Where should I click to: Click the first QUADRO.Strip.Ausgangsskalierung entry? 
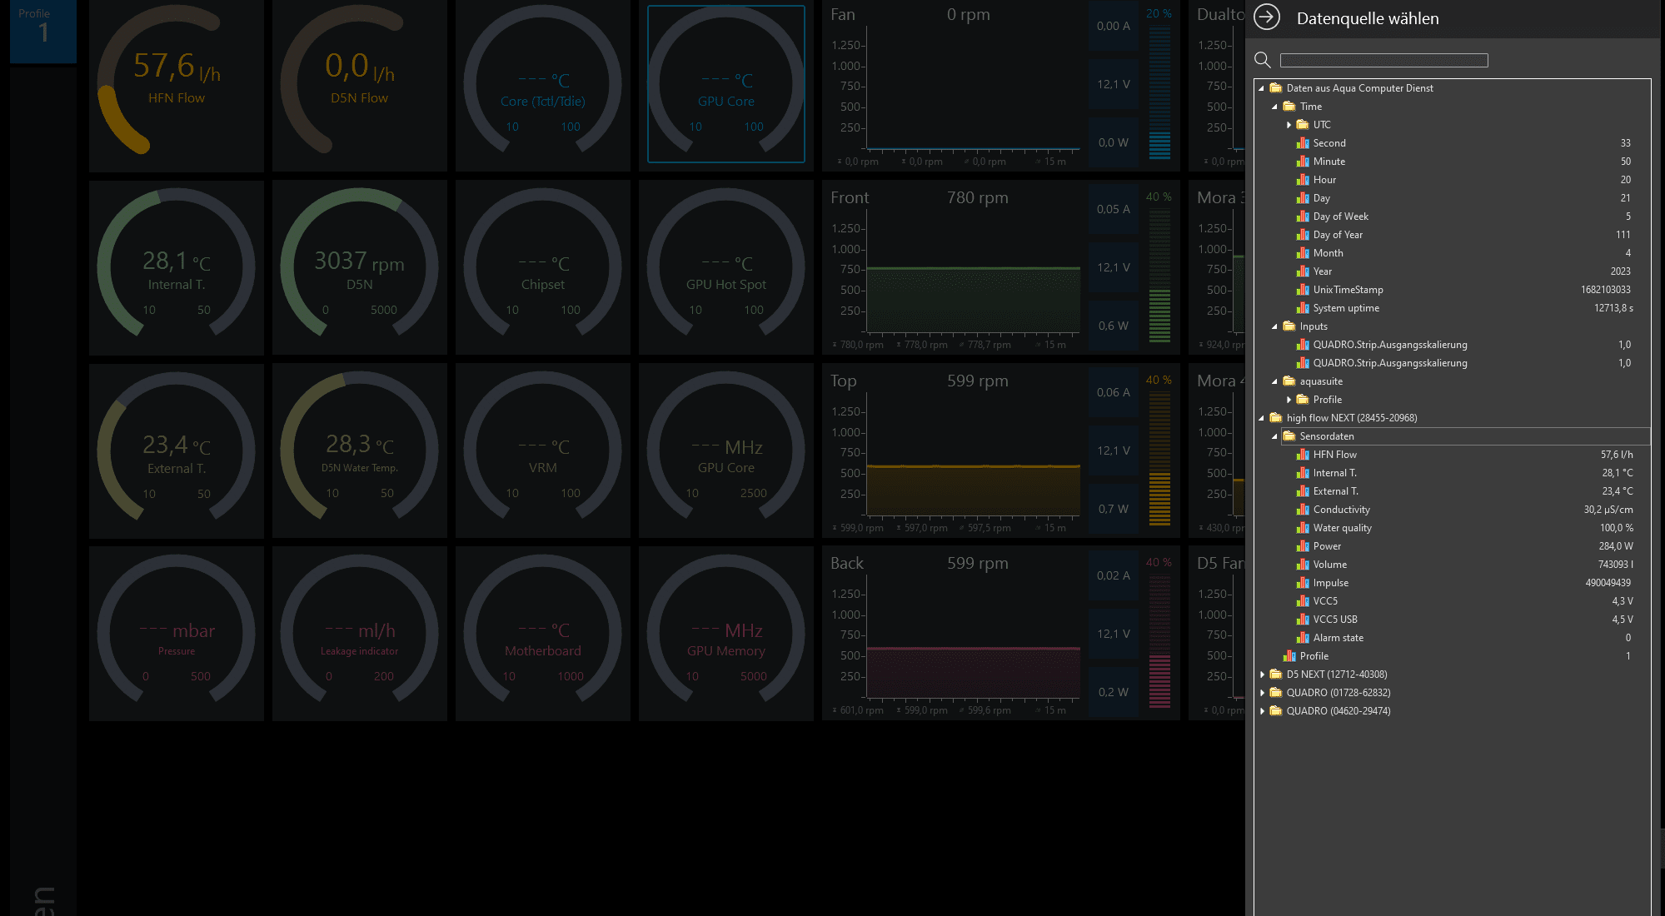pyautogui.click(x=1390, y=345)
